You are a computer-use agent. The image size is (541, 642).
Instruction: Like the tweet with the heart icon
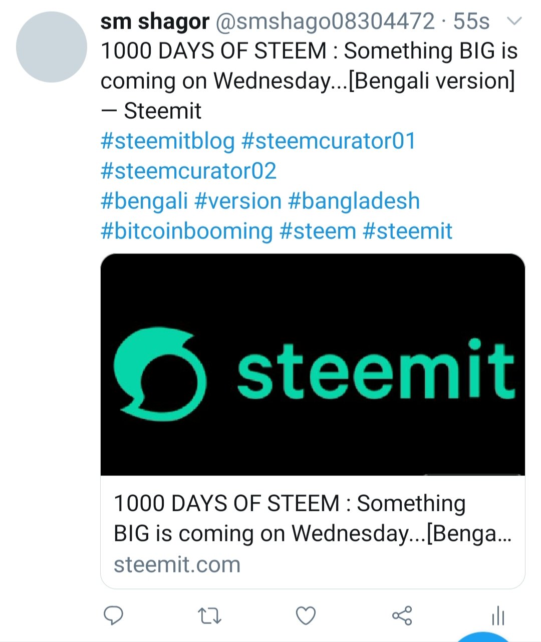tap(306, 616)
